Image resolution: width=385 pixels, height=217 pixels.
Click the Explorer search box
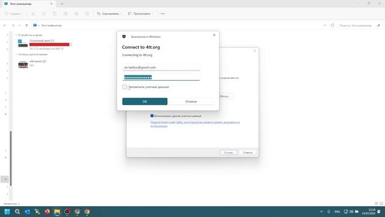[360, 25]
